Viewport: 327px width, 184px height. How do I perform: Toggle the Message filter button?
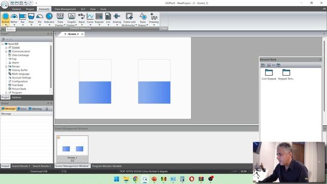point(9,109)
